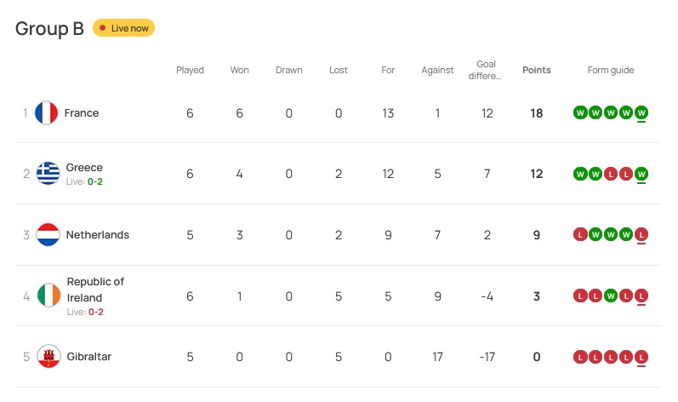Screen dimensions: 678x402
Task: Click the Played column header
Action: point(190,70)
